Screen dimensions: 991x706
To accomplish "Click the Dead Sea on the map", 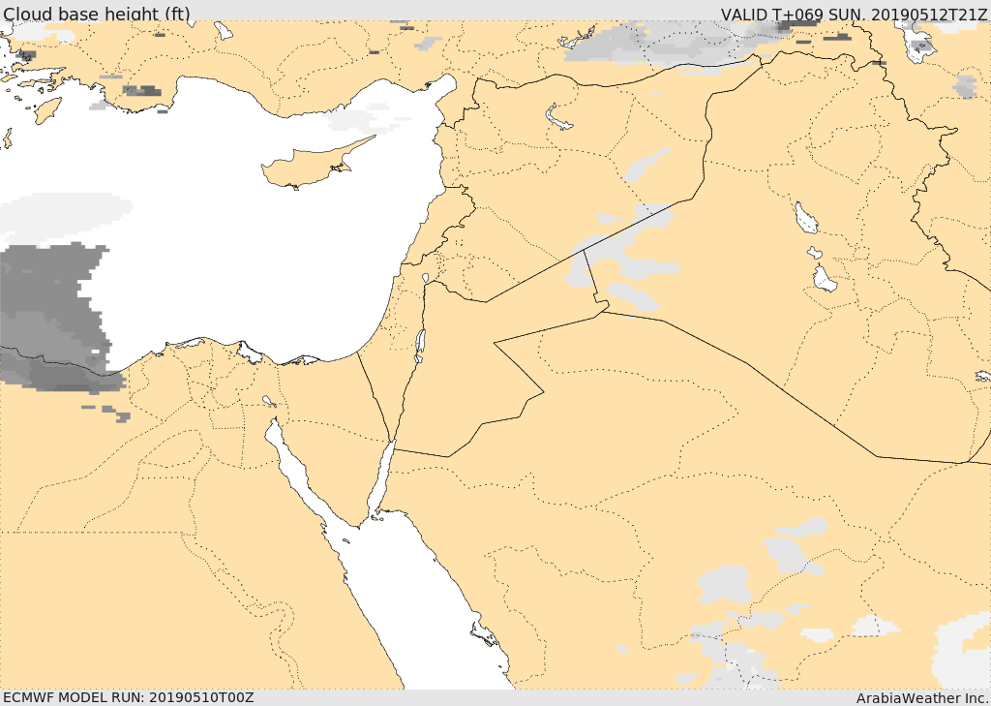I will [420, 346].
